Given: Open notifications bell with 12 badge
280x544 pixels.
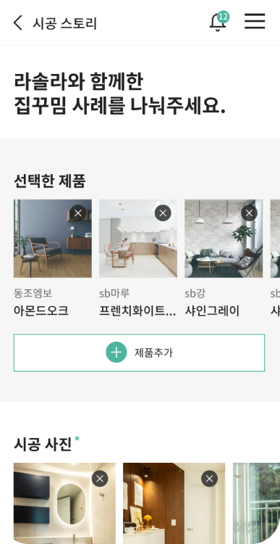Looking at the screenshot, I should 219,22.
